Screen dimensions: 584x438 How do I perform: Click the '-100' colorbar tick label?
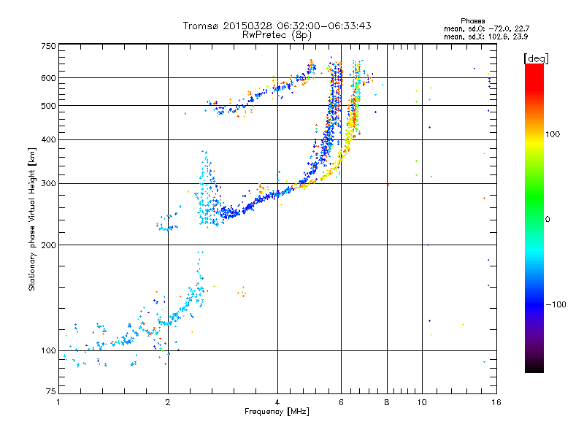(556, 304)
